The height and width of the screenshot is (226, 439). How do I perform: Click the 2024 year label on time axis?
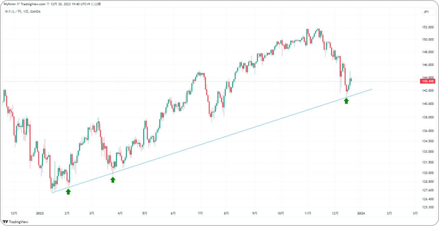pyautogui.click(x=361, y=213)
